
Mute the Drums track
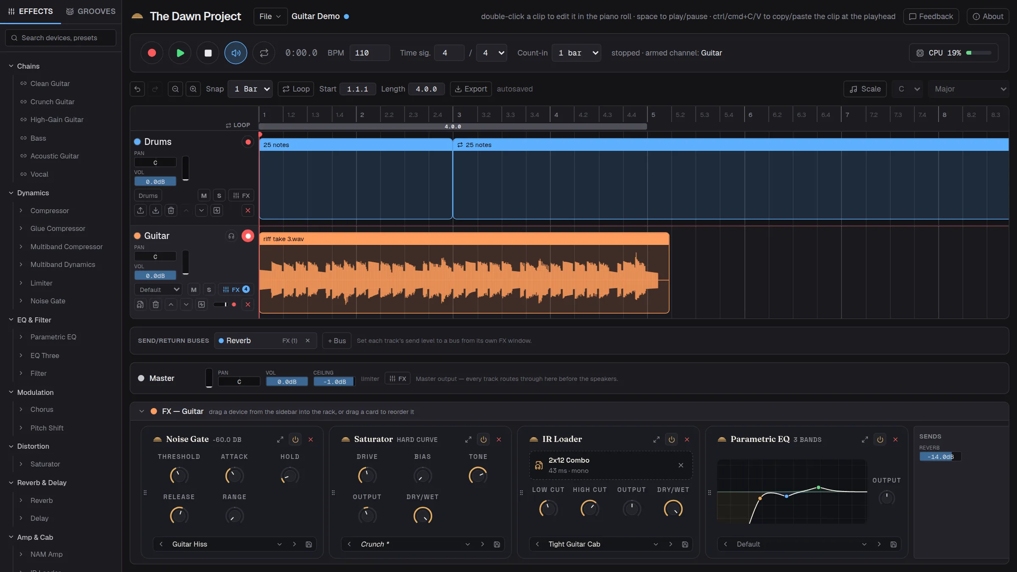pos(204,196)
